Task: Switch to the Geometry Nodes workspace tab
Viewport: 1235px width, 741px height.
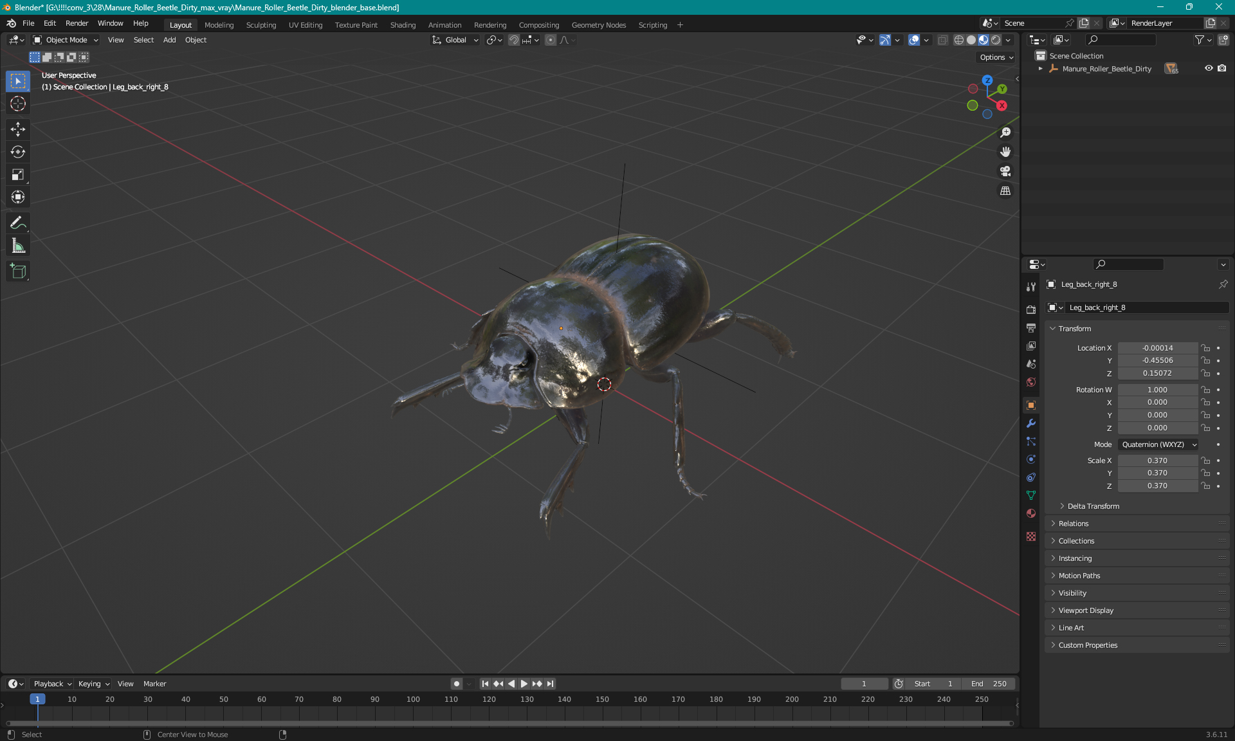Action: 598,25
